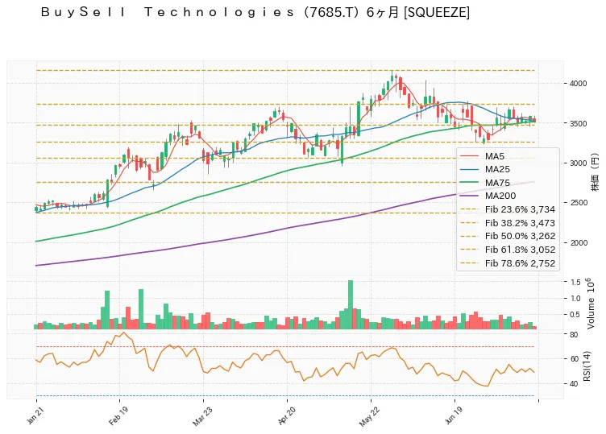Click the volume axis label 1.0
The image size is (606, 434).
[x=575, y=299]
